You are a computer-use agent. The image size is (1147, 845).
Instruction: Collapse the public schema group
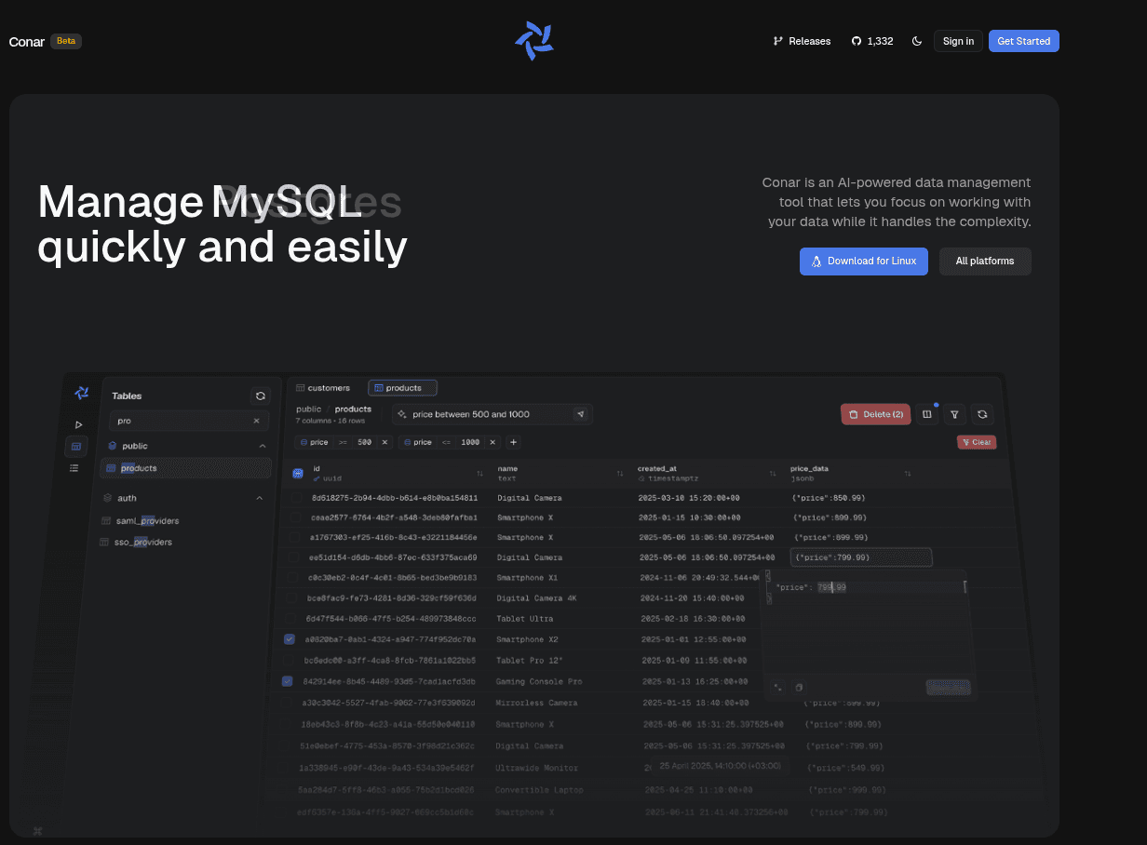262,446
